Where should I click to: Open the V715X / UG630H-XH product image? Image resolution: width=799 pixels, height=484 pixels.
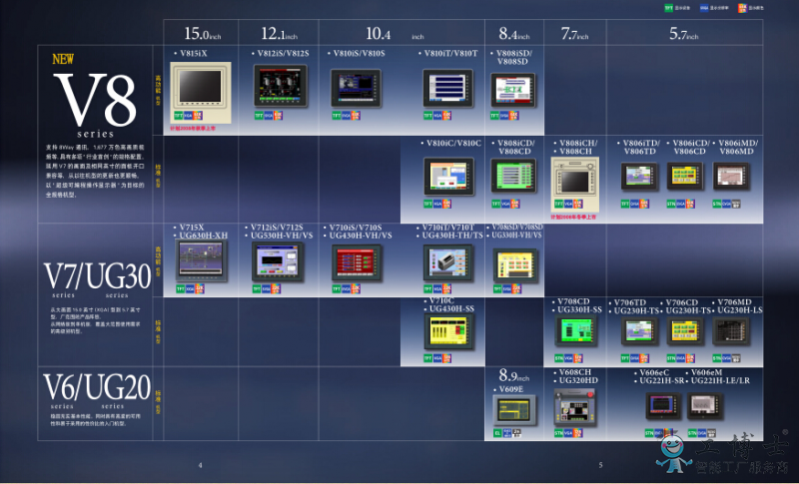point(202,260)
